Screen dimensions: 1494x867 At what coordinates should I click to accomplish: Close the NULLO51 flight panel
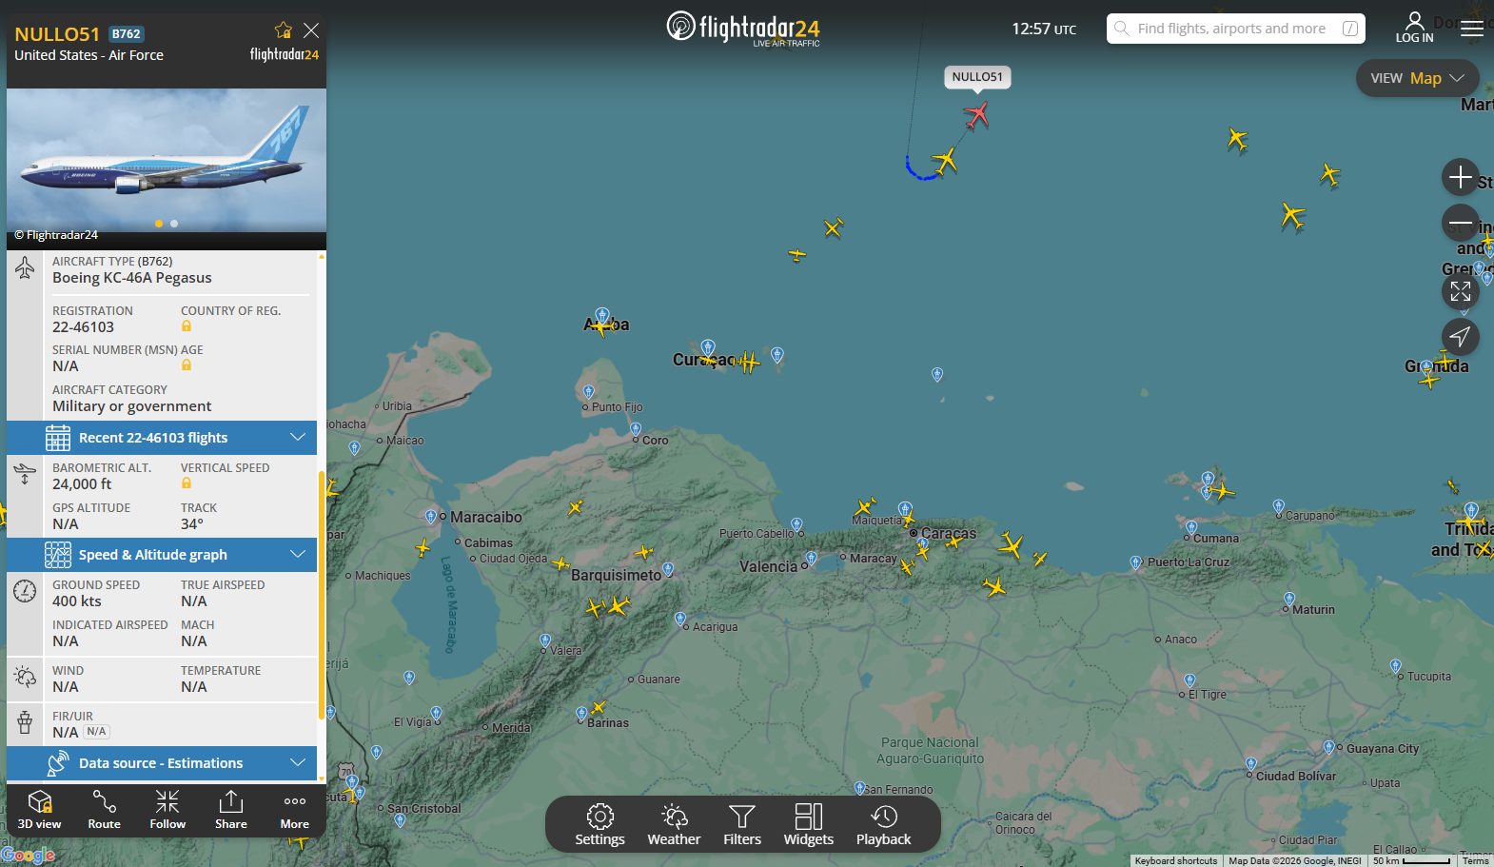click(x=311, y=30)
